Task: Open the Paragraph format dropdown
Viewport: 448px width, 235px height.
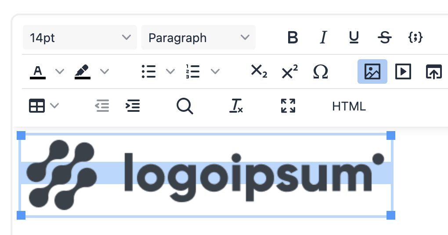Action: (x=199, y=38)
